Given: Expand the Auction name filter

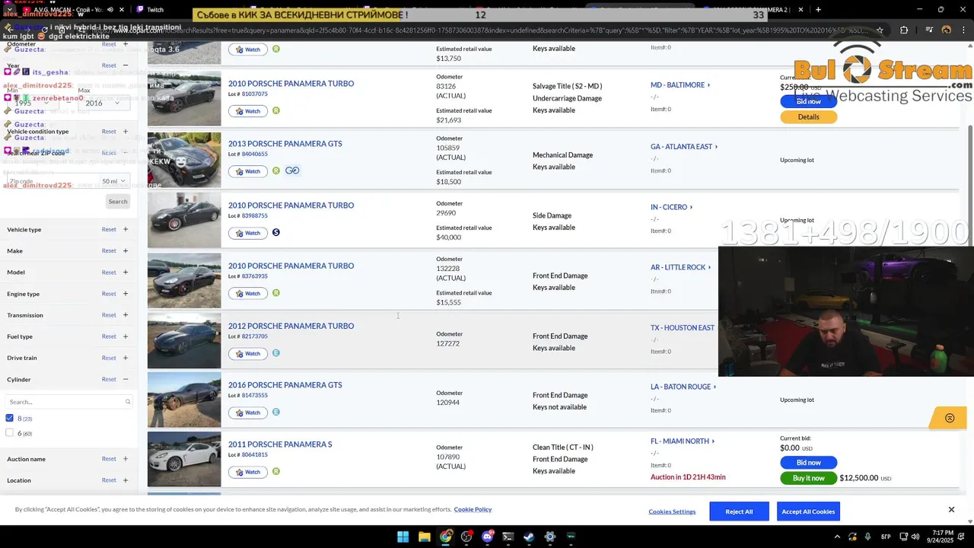Looking at the screenshot, I should [x=126, y=458].
